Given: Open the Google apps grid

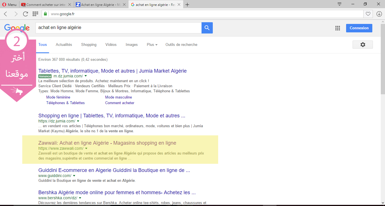Looking at the screenshot, I should [x=338, y=28].
